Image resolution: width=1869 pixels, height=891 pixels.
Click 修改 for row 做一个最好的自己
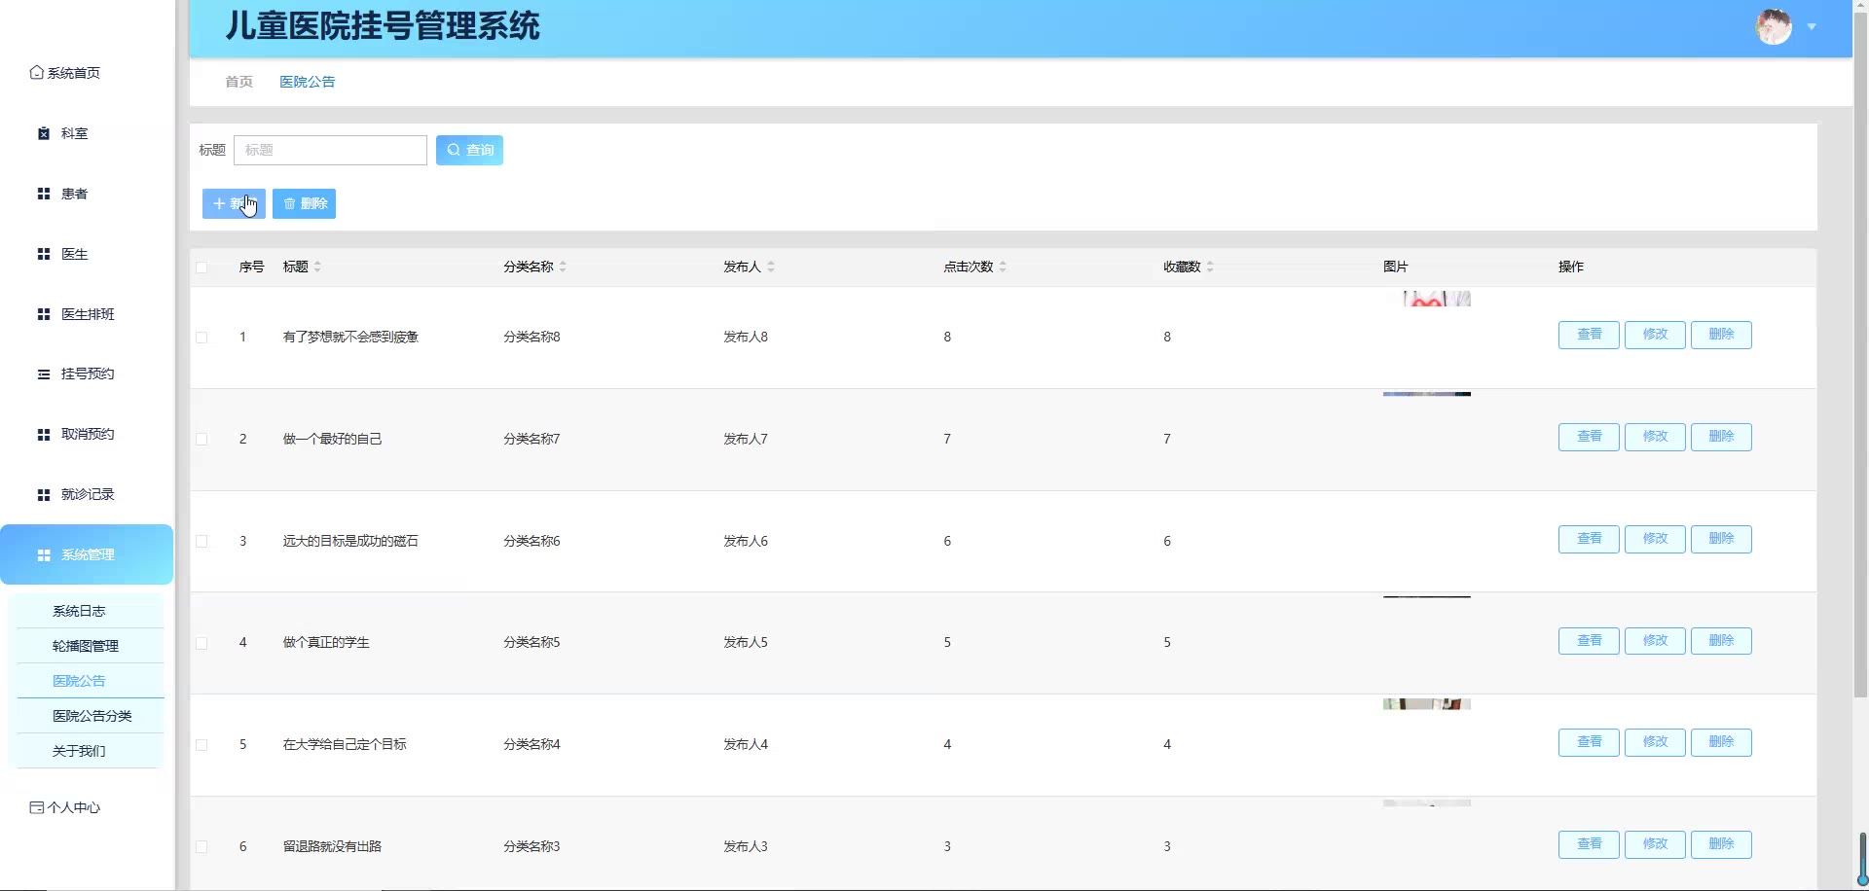(1655, 437)
